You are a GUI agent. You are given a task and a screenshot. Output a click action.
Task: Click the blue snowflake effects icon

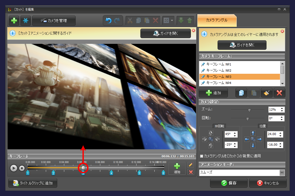[26, 21]
